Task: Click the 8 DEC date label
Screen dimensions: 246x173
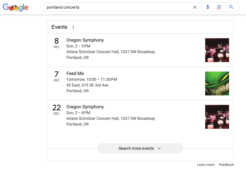Action: pos(57,43)
